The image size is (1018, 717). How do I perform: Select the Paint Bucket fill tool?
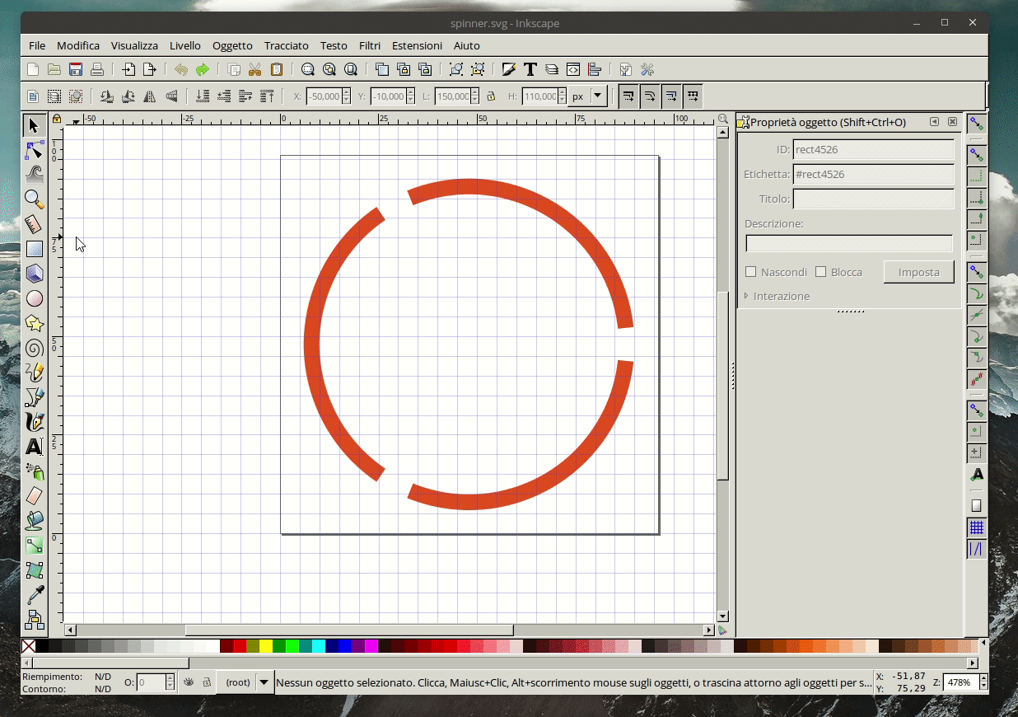[34, 521]
